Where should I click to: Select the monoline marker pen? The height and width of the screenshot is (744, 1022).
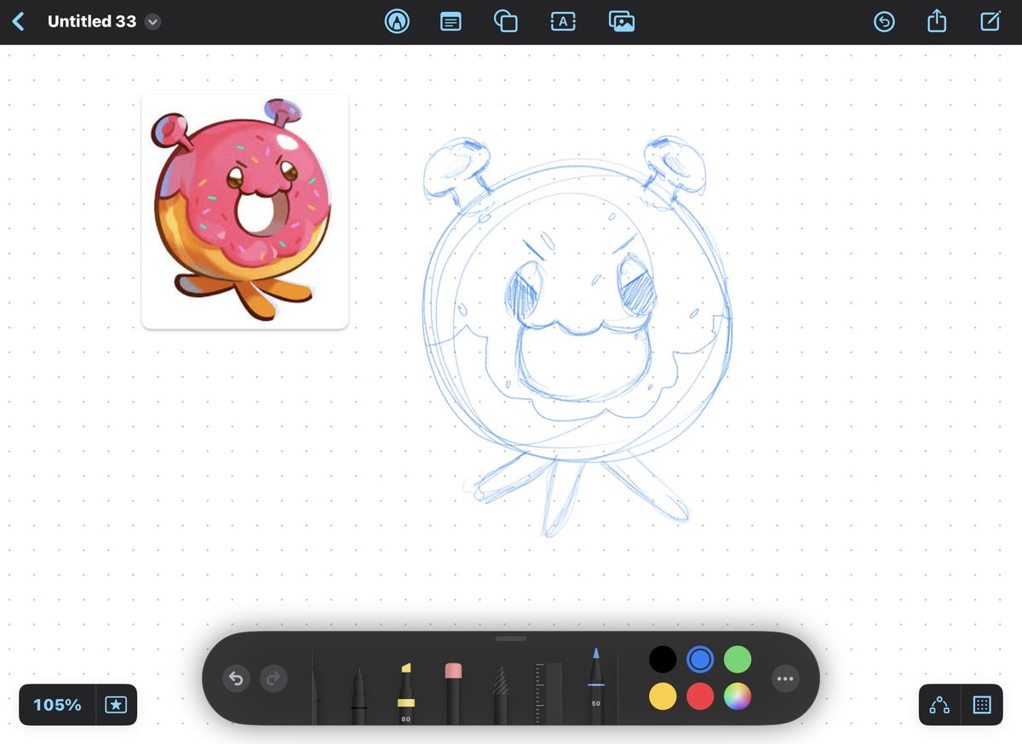[x=359, y=694]
